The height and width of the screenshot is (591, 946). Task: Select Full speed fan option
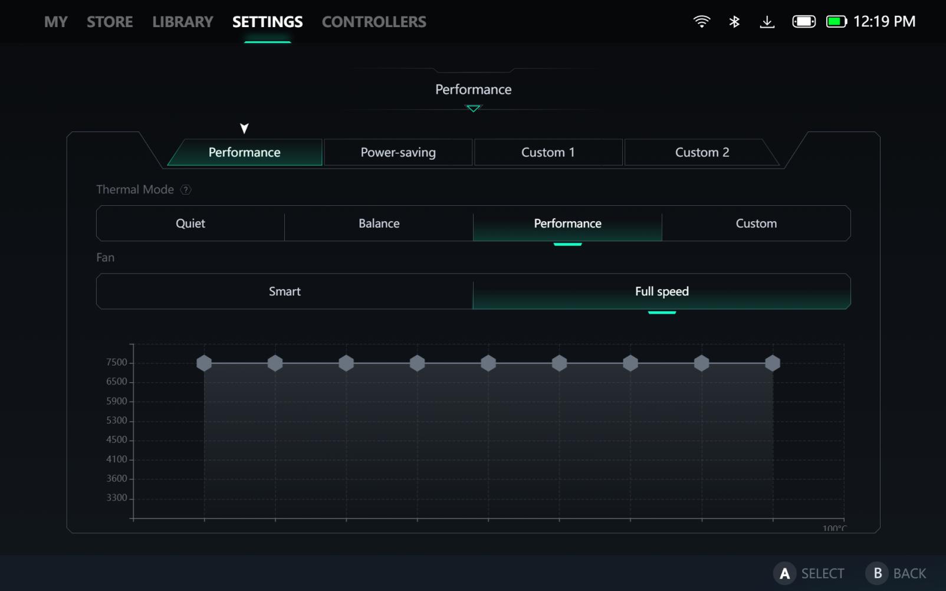[661, 291]
